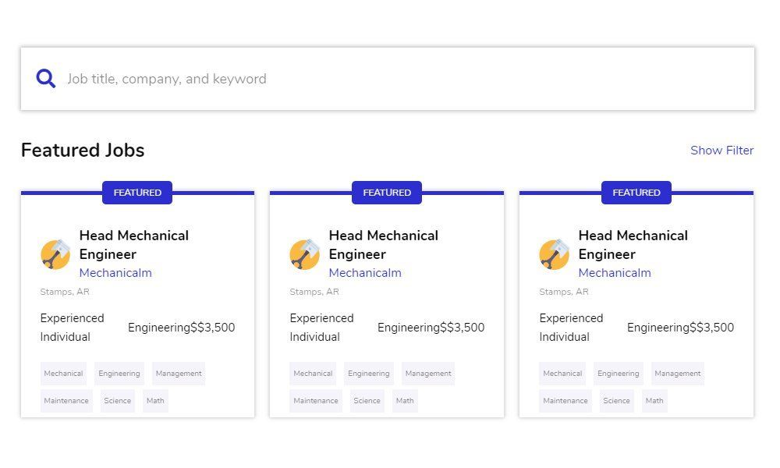Click the magnifying glass search icon
780x468 pixels.
pos(46,79)
